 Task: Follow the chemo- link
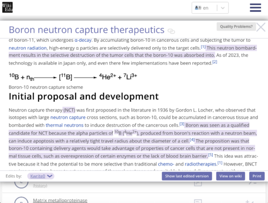click(166, 164)
